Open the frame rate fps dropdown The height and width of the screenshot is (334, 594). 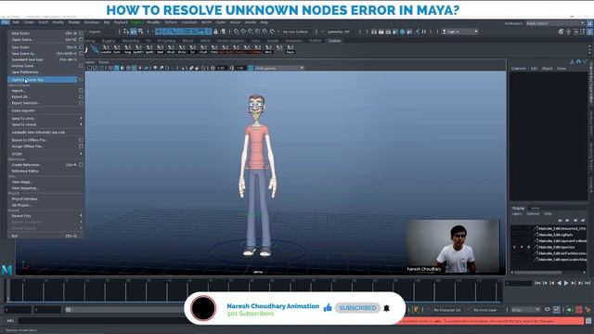(x=525, y=310)
